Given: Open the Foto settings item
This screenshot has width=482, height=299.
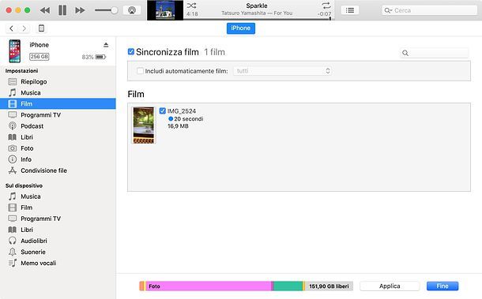Looking at the screenshot, I should tap(58, 148).
